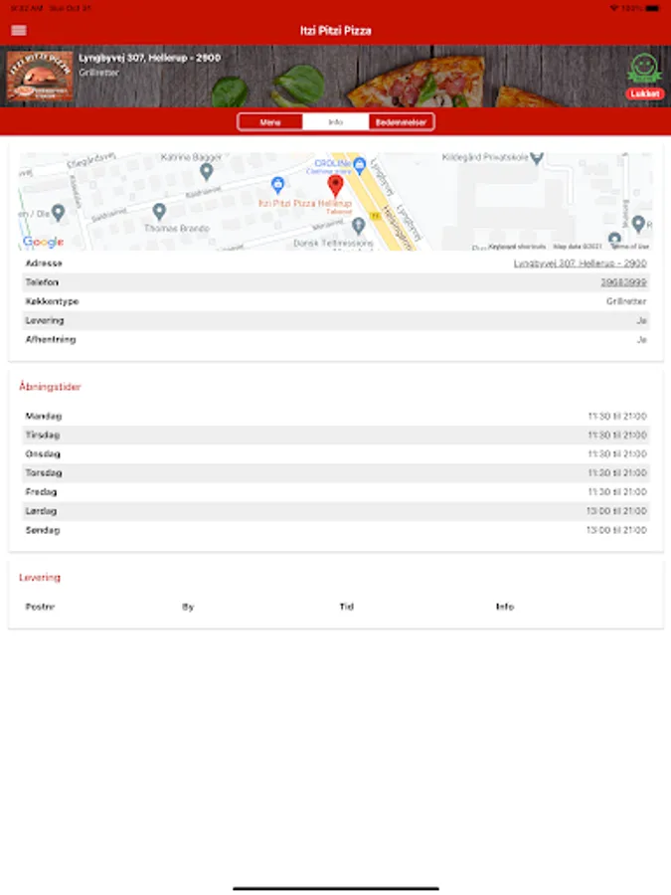The height and width of the screenshot is (895, 671).
Task: Click the Postnr column header
Action: (x=40, y=607)
